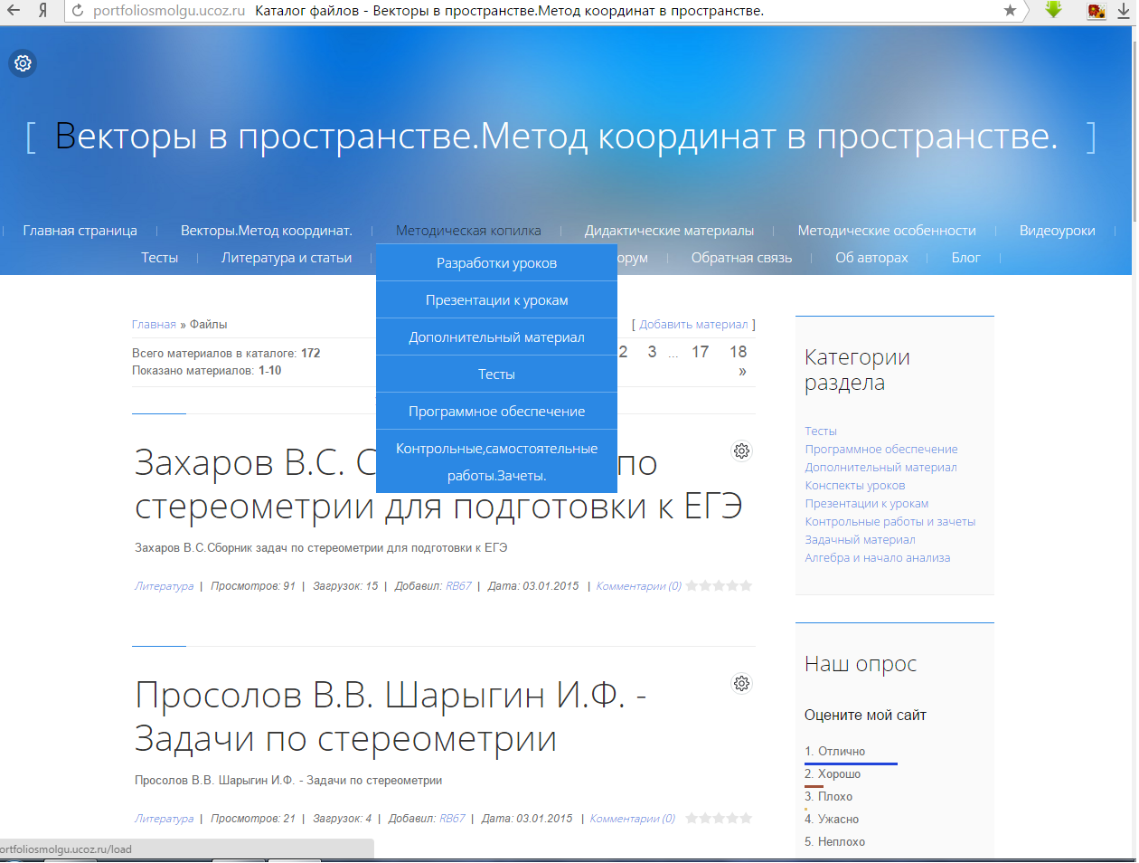Open Тесты category in sidebar
The width and height of the screenshot is (1139, 863).
821,431
